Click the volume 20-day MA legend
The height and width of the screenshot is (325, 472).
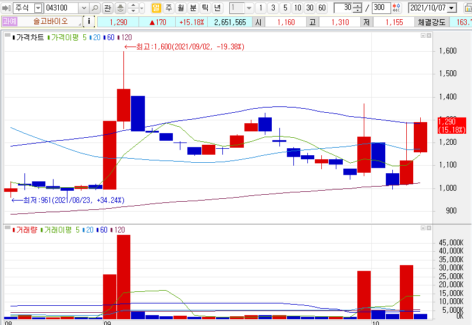coord(90,230)
